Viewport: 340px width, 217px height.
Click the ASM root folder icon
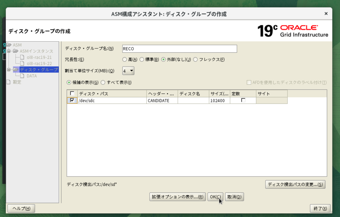click(x=9, y=45)
